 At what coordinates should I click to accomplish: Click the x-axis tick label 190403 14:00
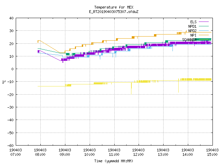click(188, 152)
